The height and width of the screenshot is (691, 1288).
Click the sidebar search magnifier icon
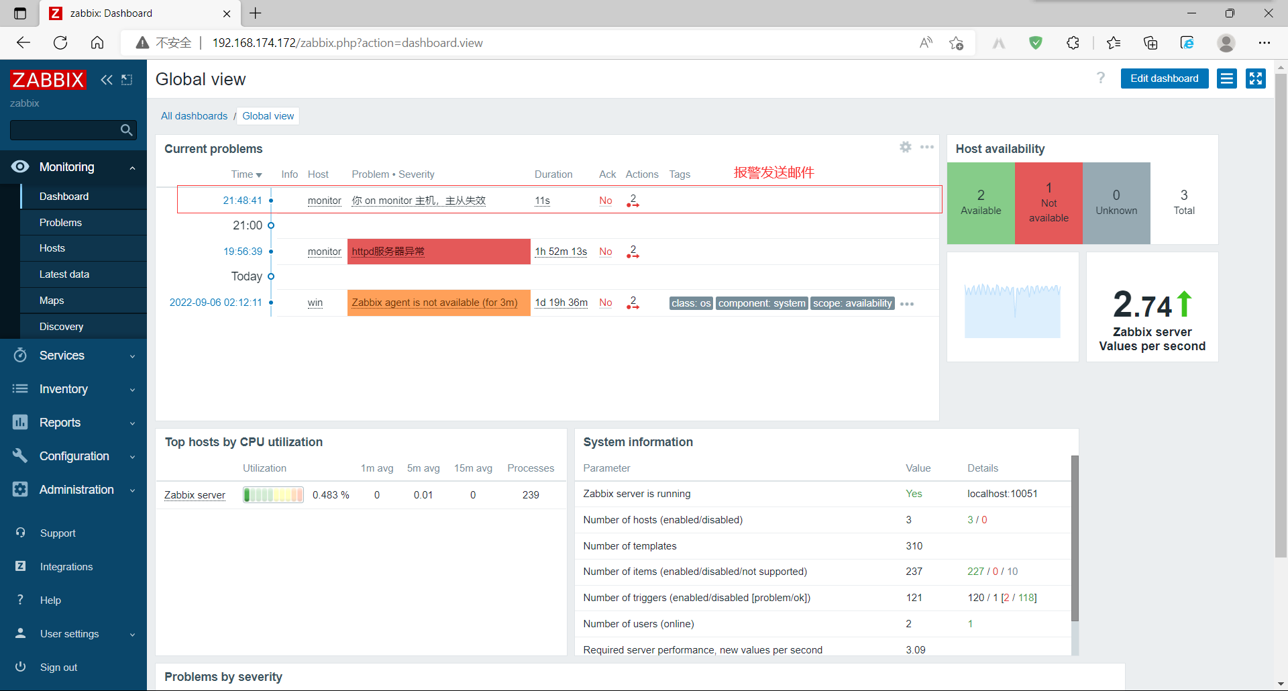click(126, 130)
